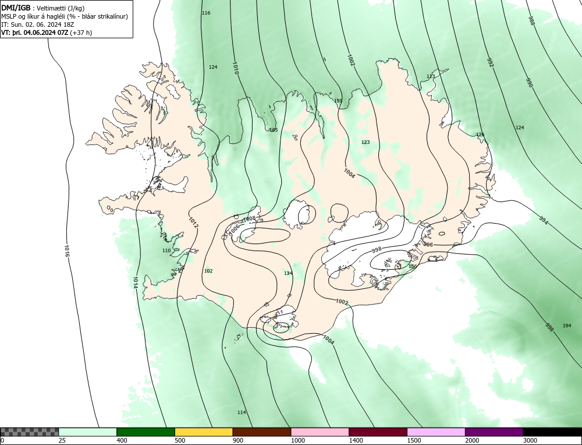Click the 1016 isobar label
The height and width of the screenshot is (445, 582).
[x=67, y=251]
